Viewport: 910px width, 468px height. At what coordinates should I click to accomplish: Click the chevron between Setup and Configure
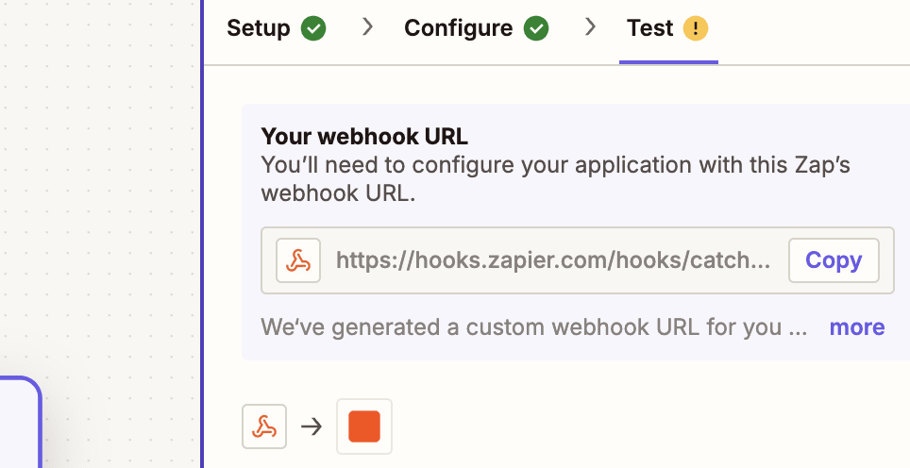[367, 26]
